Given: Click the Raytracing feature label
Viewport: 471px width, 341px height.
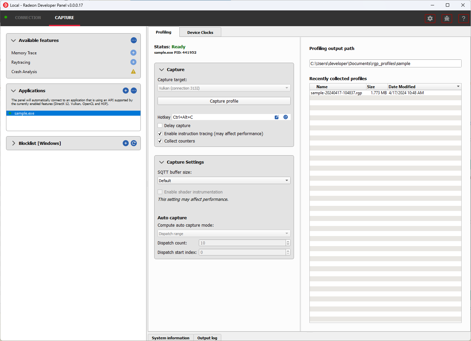Looking at the screenshot, I should (20, 62).
